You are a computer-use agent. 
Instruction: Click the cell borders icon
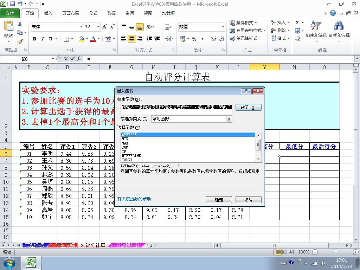coord(66,39)
